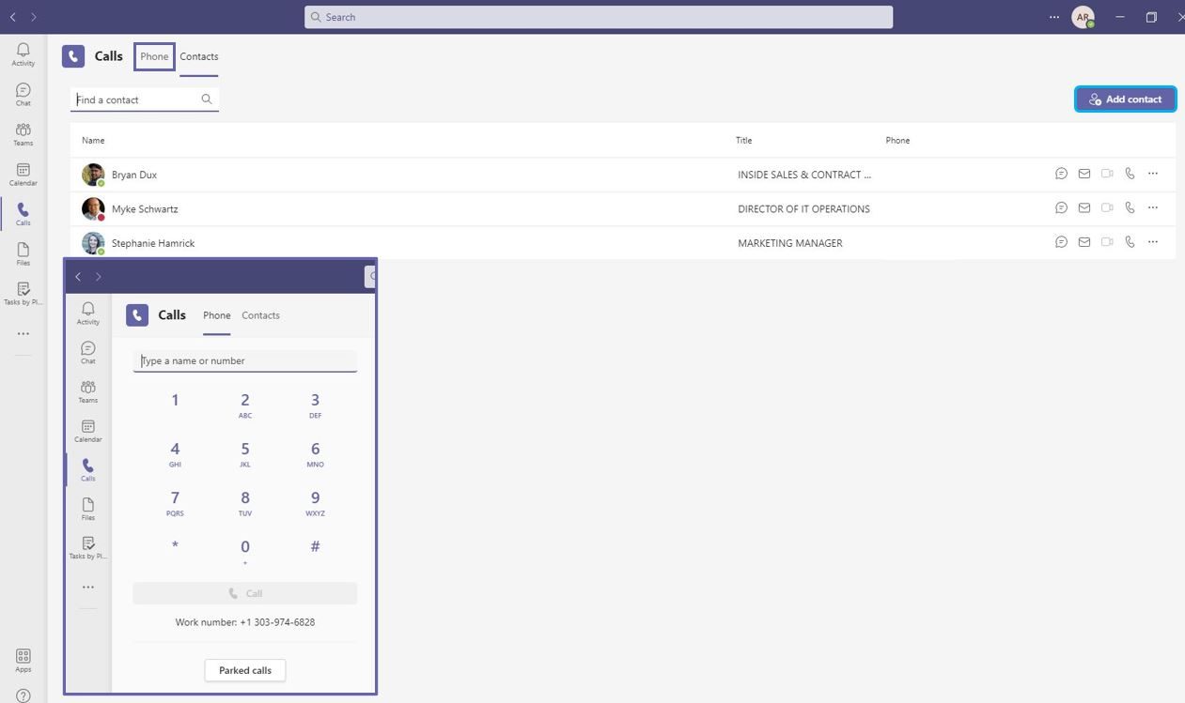The width and height of the screenshot is (1185, 703).
Task: Go back using title bar arrow
Action: pyautogui.click(x=12, y=17)
